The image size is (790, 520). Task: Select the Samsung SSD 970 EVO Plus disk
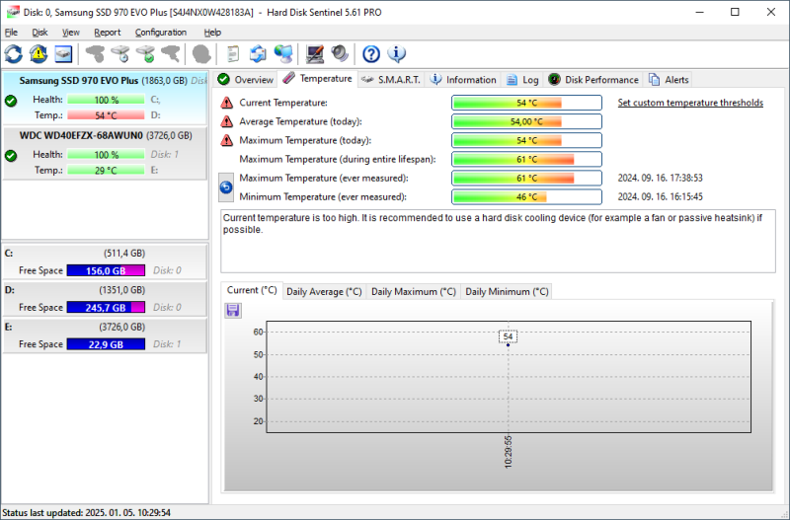point(105,98)
